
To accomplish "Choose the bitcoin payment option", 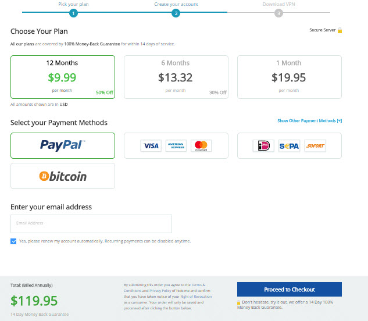I will (x=63, y=176).
